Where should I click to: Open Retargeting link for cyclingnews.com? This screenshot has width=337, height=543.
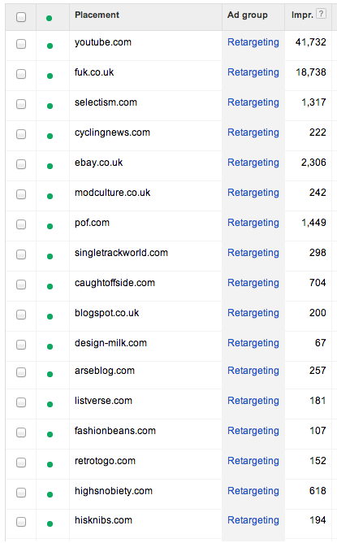(253, 132)
